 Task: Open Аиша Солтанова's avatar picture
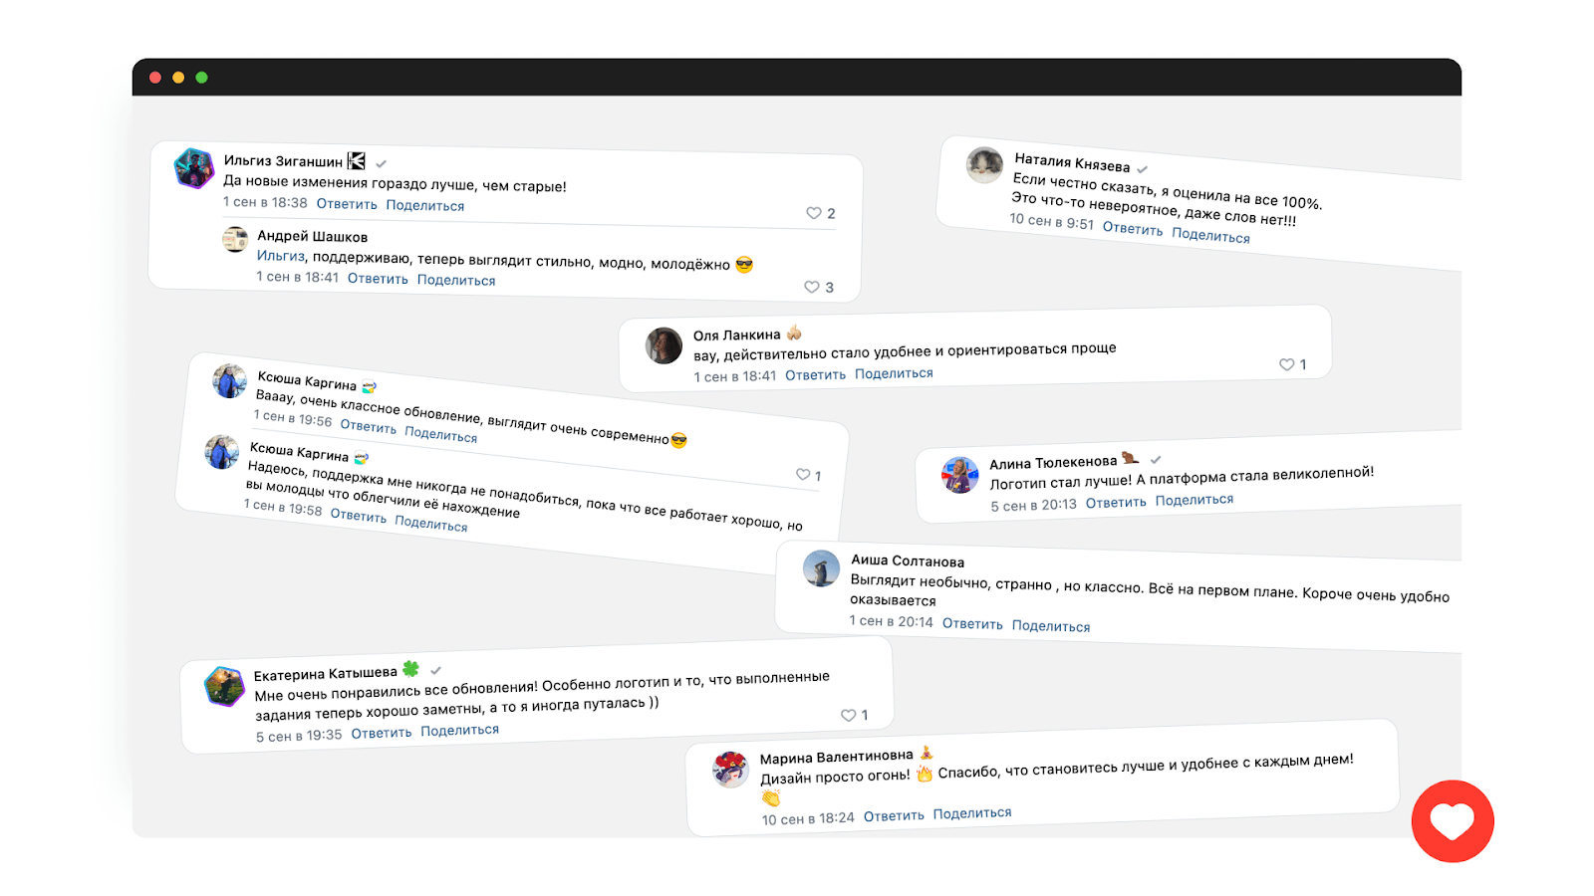(822, 568)
